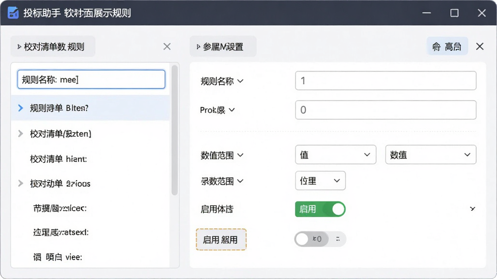Click the 规则名称 field containing 1

(385, 81)
